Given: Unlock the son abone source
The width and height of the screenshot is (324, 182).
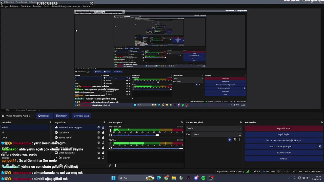Looking at the screenshot, I should [103, 132].
